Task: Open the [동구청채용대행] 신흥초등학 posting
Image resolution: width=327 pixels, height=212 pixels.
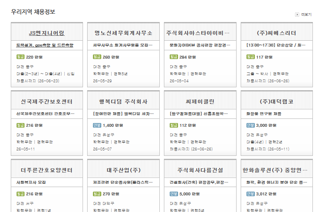Action: coord(199,113)
